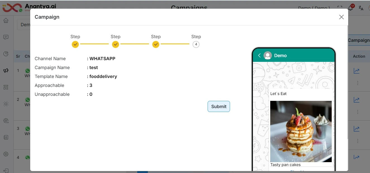The width and height of the screenshot is (370, 173).
Task: Open analytics chart icon for row 2
Action: (357, 100)
